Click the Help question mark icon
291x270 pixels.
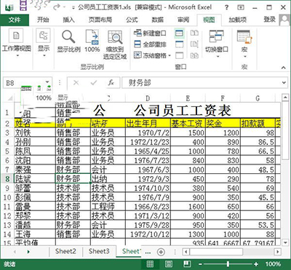click(x=226, y=7)
